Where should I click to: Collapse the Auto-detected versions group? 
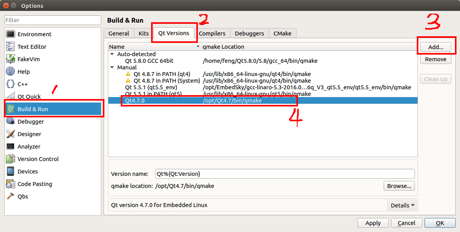(x=112, y=54)
